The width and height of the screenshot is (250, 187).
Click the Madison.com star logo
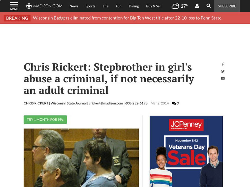pos(29,6)
